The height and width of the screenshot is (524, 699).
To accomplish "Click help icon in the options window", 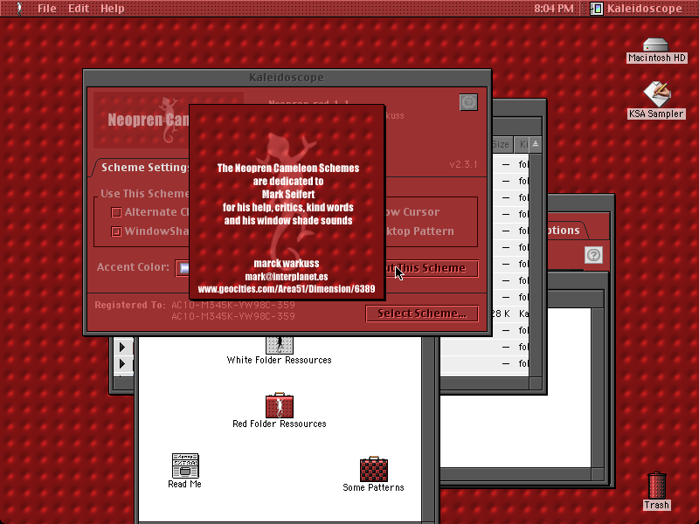I will [593, 255].
